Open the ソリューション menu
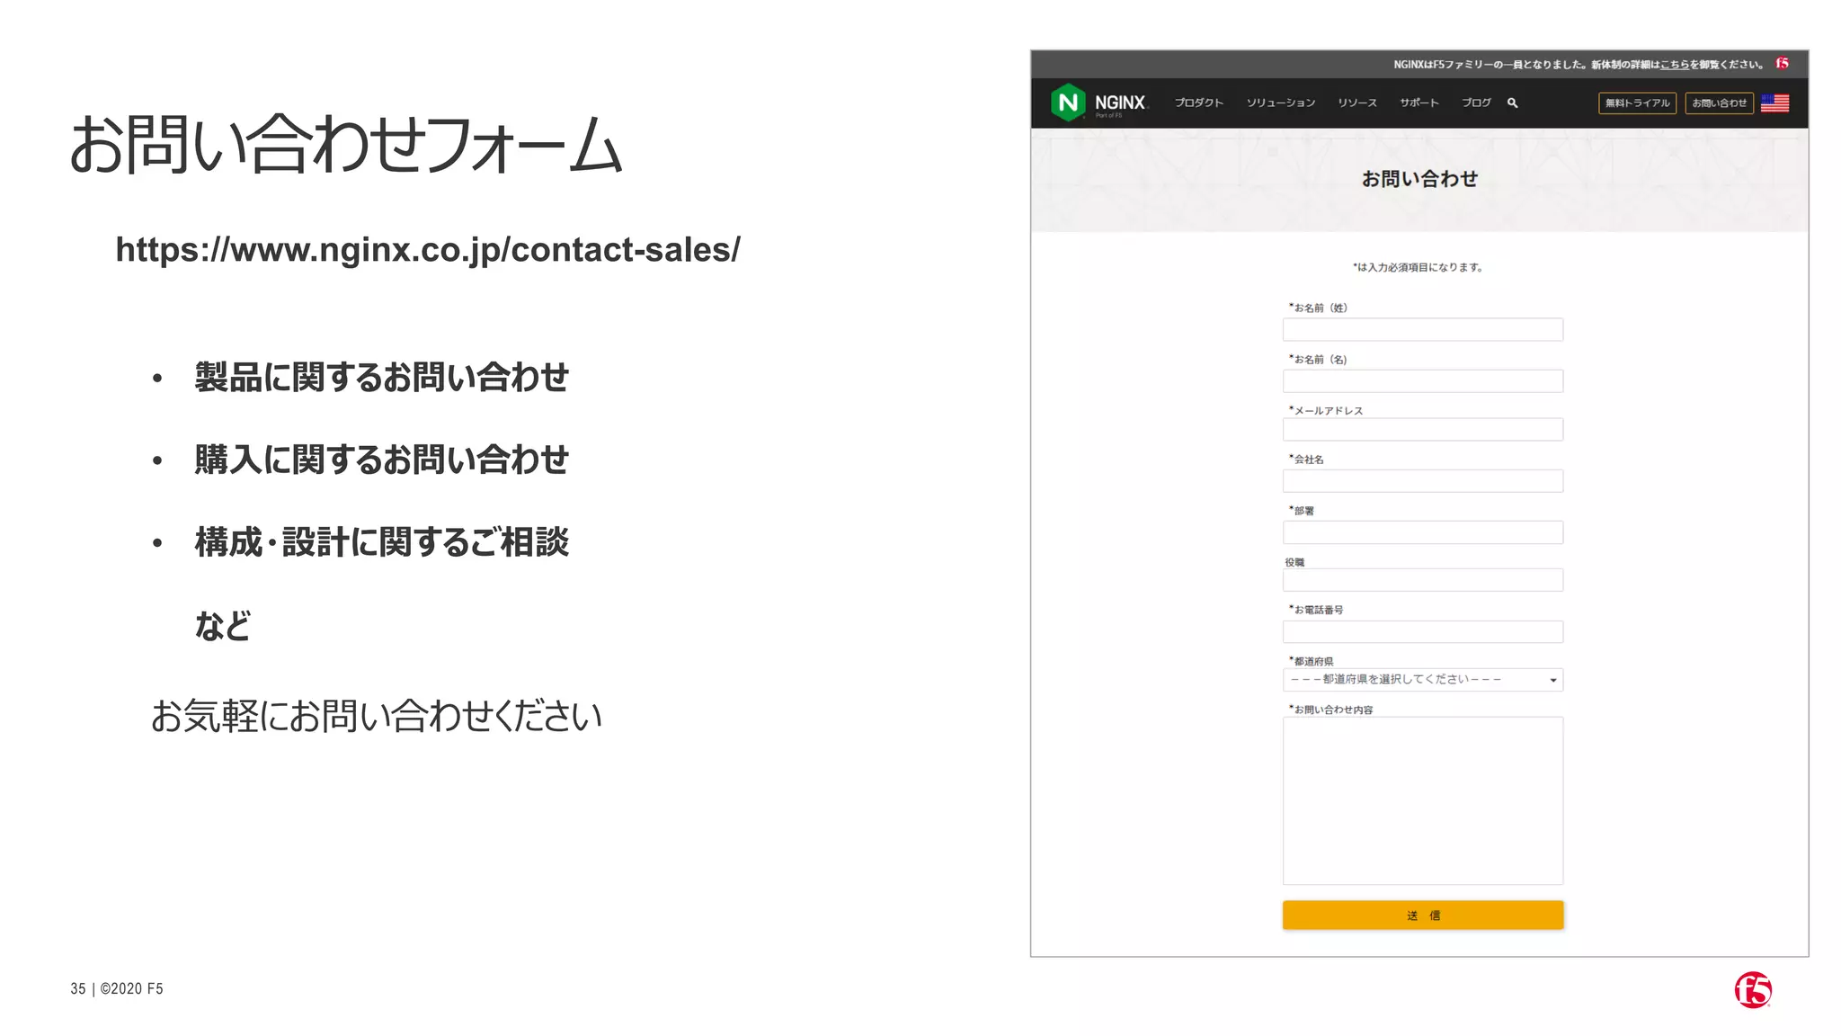The image size is (1841, 1036). pos(1280,103)
